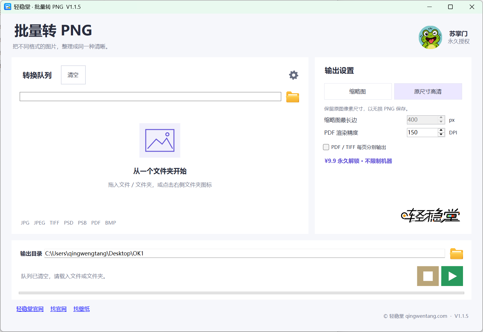Click the PDF 渲染精度 value field showing 150
483x332 pixels.
click(x=422, y=133)
